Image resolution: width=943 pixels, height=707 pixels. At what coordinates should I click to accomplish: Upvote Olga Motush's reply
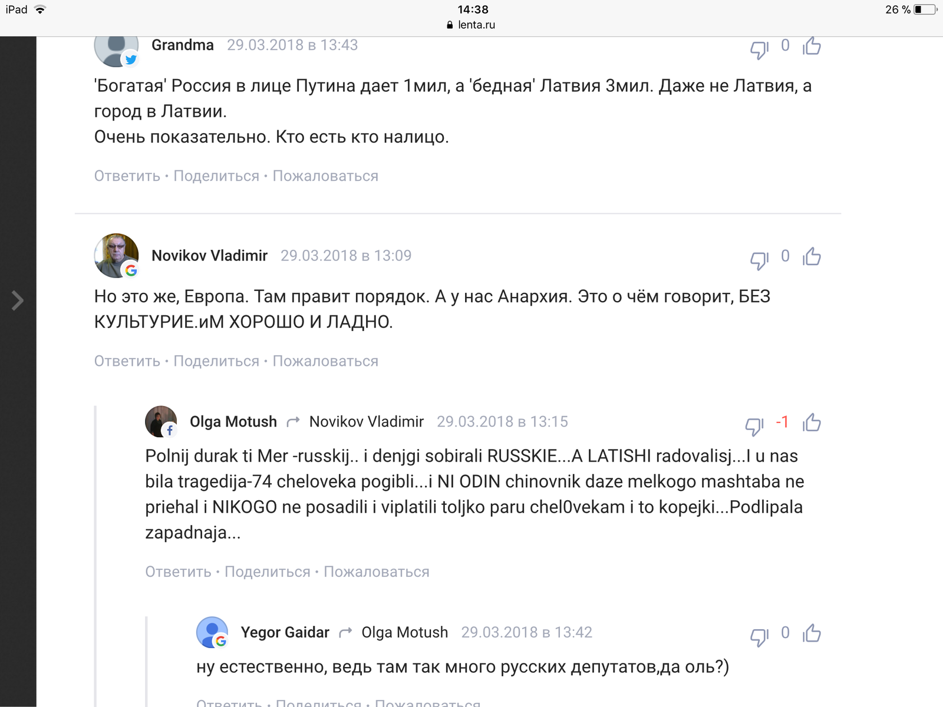[812, 422]
